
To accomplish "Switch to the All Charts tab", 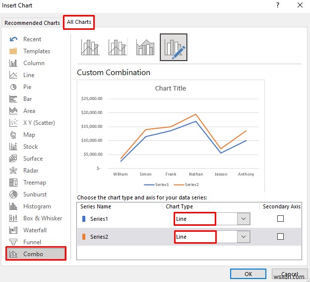I will click(x=79, y=22).
